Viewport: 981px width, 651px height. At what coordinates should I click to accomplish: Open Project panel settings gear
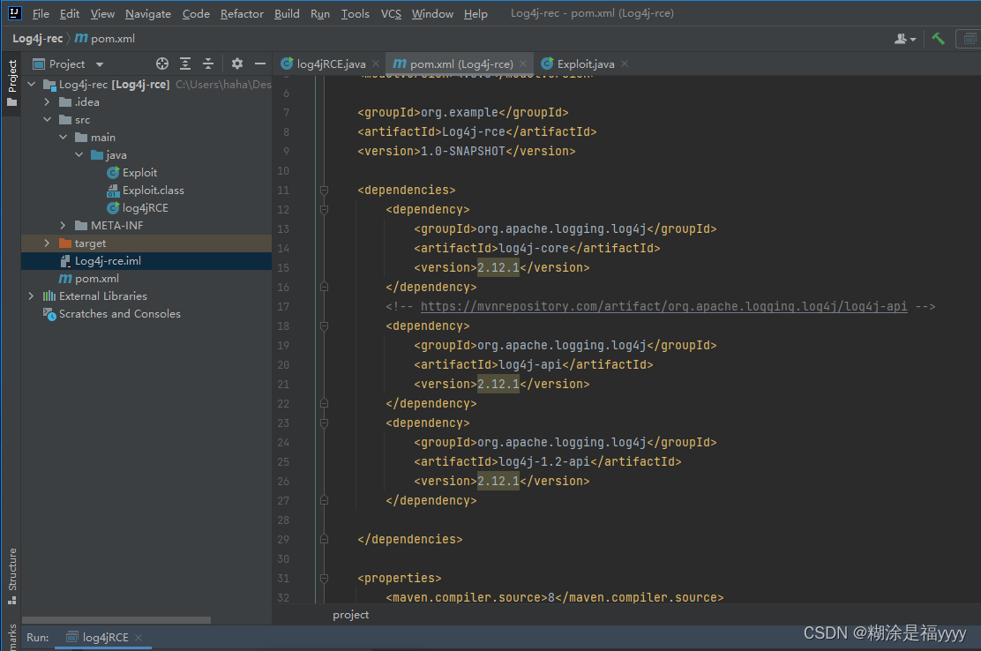tap(237, 64)
